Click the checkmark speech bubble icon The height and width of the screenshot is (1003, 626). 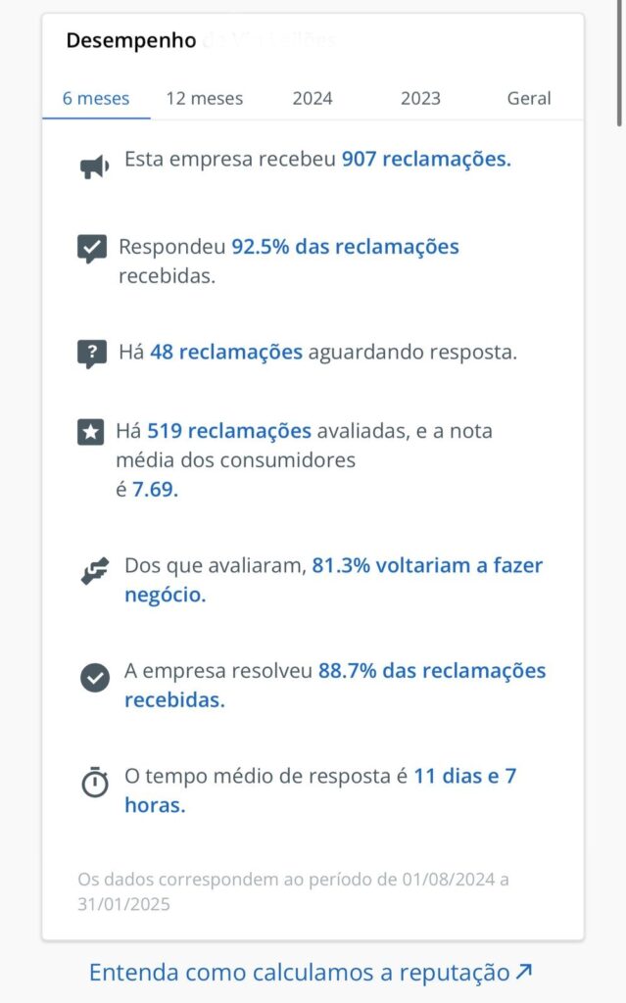[92, 248]
